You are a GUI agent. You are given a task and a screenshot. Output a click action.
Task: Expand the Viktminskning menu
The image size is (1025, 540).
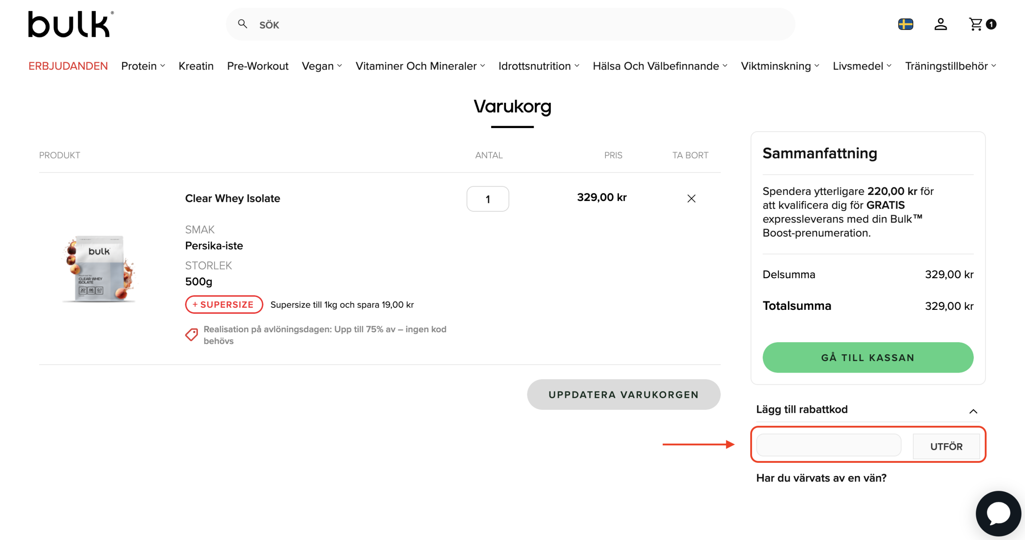tap(780, 66)
